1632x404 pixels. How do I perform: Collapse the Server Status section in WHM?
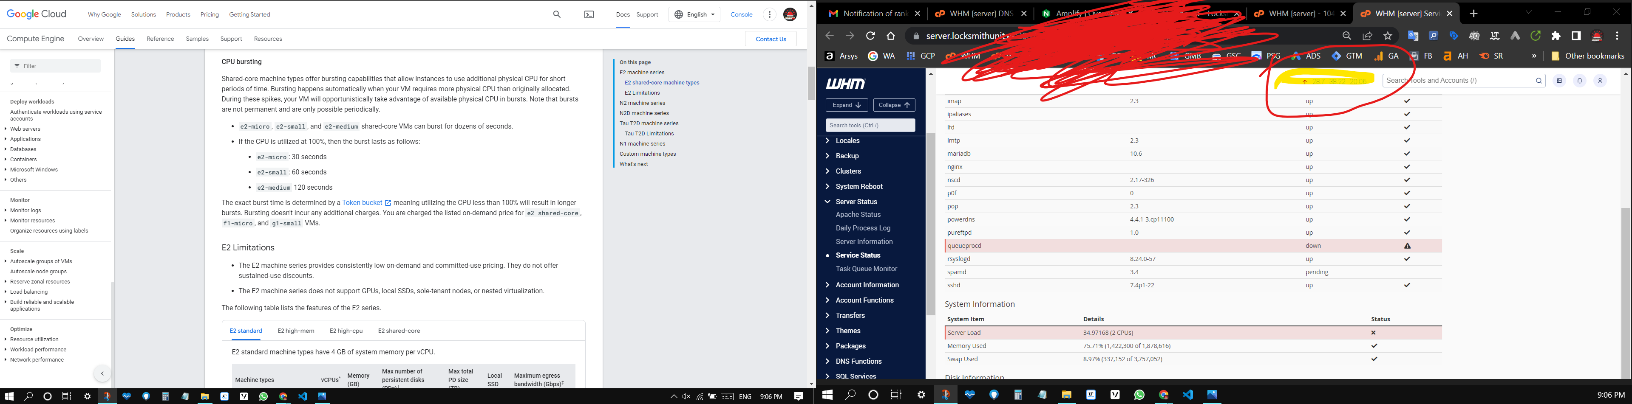point(856,202)
